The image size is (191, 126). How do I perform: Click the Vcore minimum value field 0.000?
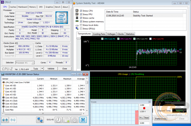pyautogui.click(x=144, y=123)
